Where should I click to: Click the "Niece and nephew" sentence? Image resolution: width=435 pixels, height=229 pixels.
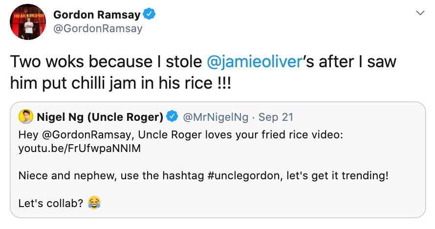click(x=60, y=175)
